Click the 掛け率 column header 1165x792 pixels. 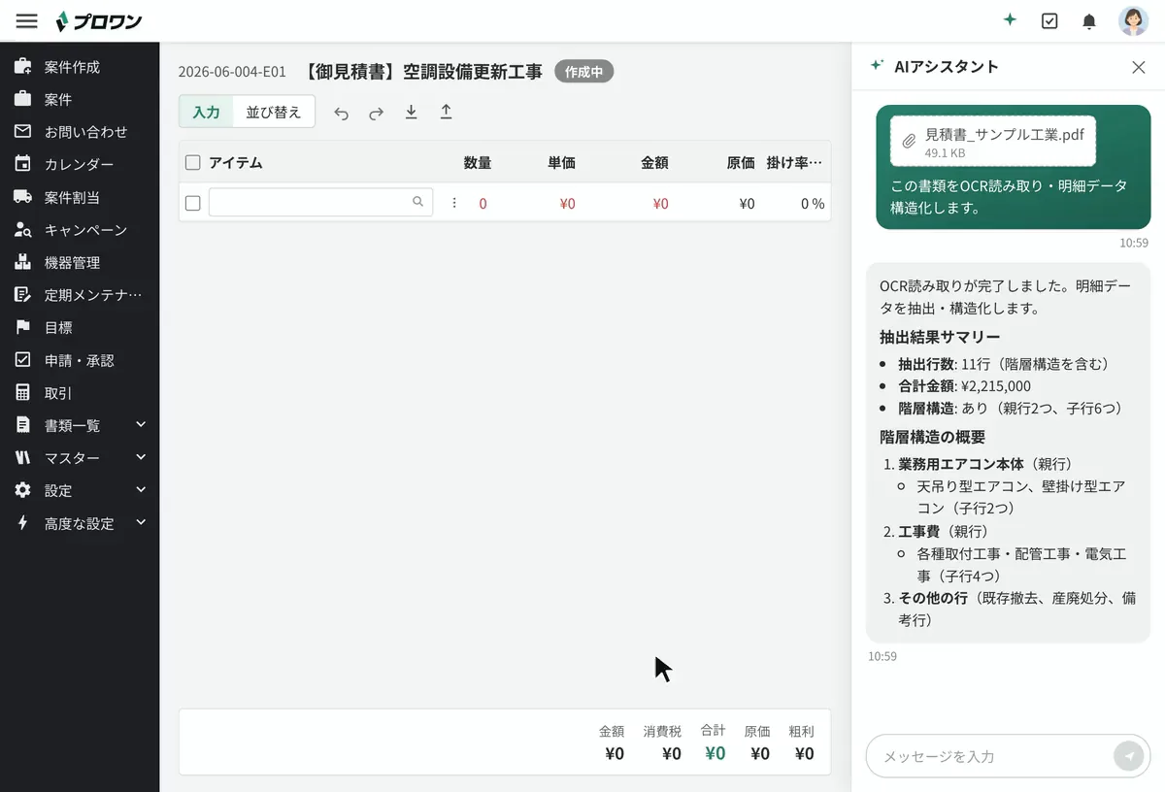[794, 163]
